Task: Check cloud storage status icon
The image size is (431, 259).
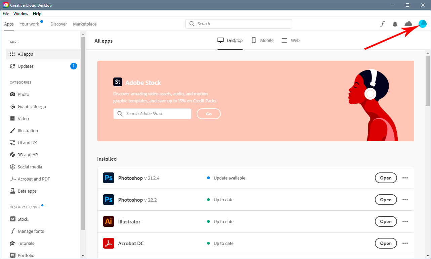Action: 408,24
